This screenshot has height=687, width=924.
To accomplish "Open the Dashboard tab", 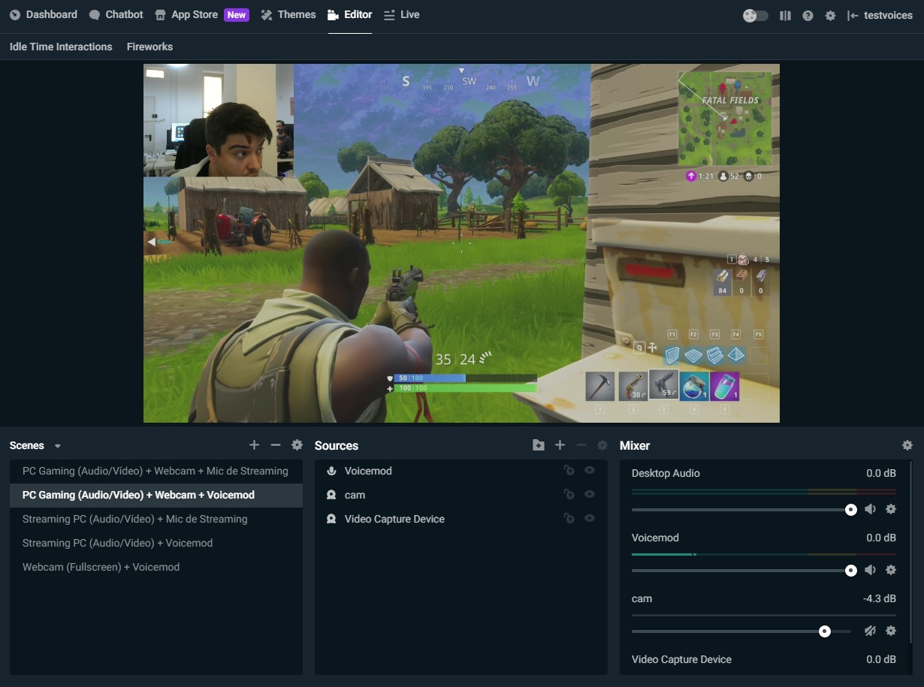I will pos(44,15).
